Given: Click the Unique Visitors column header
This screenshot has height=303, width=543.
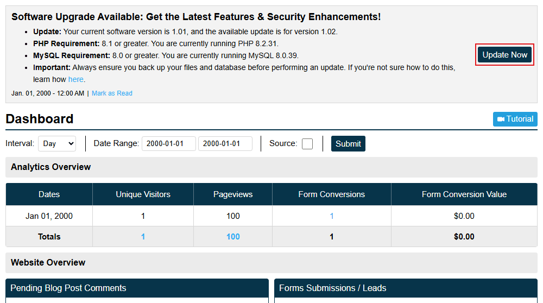Looking at the screenshot, I should (x=143, y=194).
